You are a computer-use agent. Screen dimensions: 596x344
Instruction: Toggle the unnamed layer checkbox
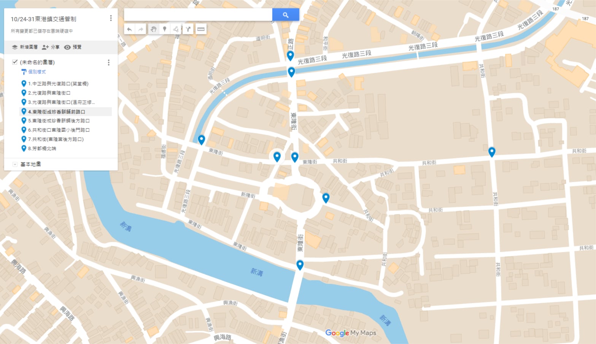[x=15, y=62]
